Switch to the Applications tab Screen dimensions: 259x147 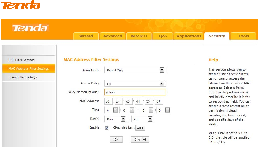(x=189, y=36)
